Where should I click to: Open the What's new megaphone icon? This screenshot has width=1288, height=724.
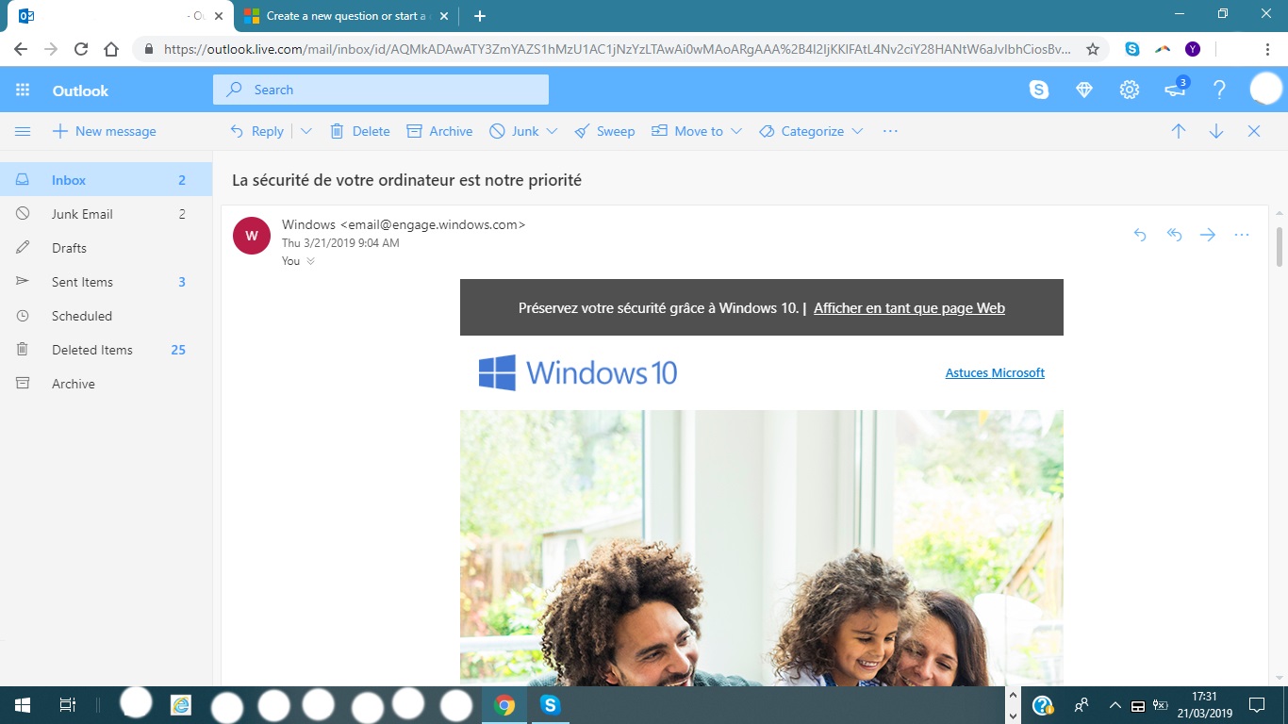[1176, 89]
